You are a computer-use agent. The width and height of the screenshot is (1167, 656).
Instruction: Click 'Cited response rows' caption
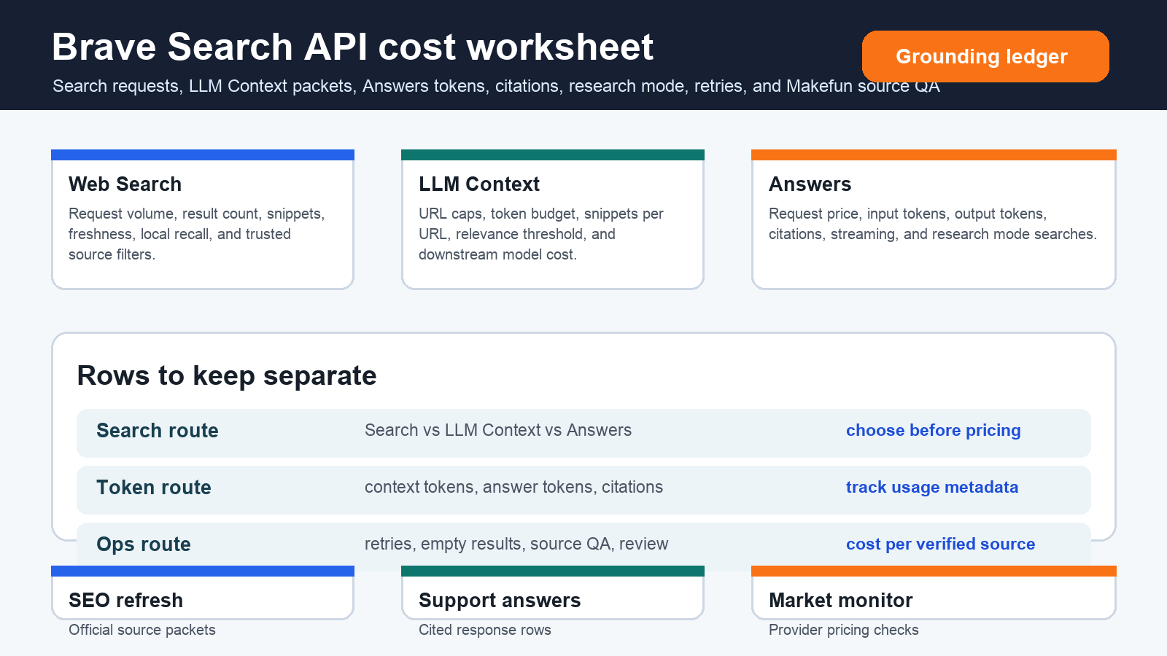[x=485, y=630]
